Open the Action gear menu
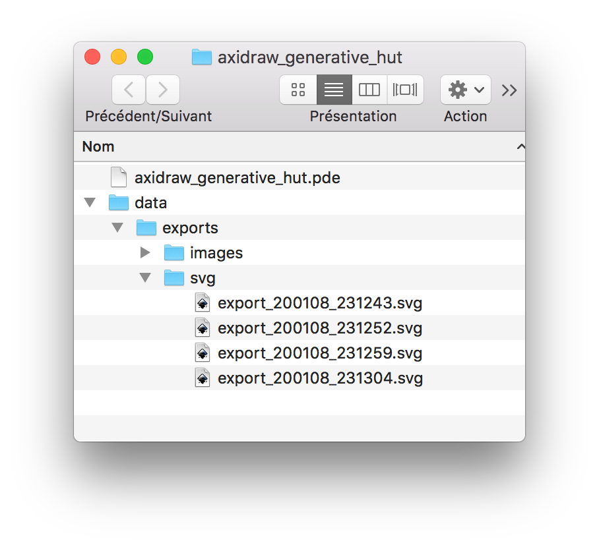The height and width of the screenshot is (547, 599). point(465,90)
